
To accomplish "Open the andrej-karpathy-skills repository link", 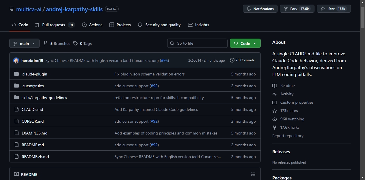I will click(74, 9).
